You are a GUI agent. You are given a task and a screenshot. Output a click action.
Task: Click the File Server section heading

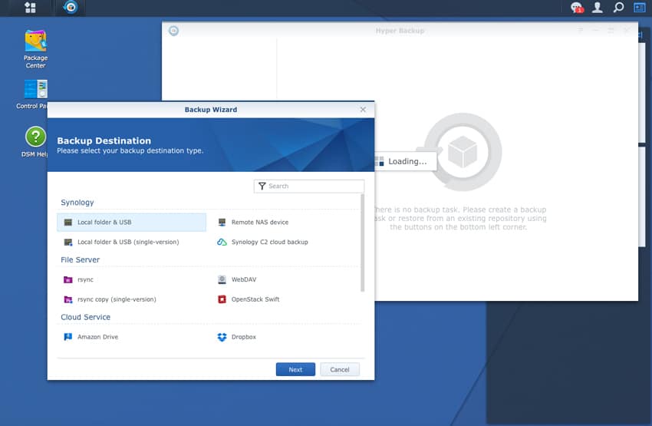click(x=81, y=260)
